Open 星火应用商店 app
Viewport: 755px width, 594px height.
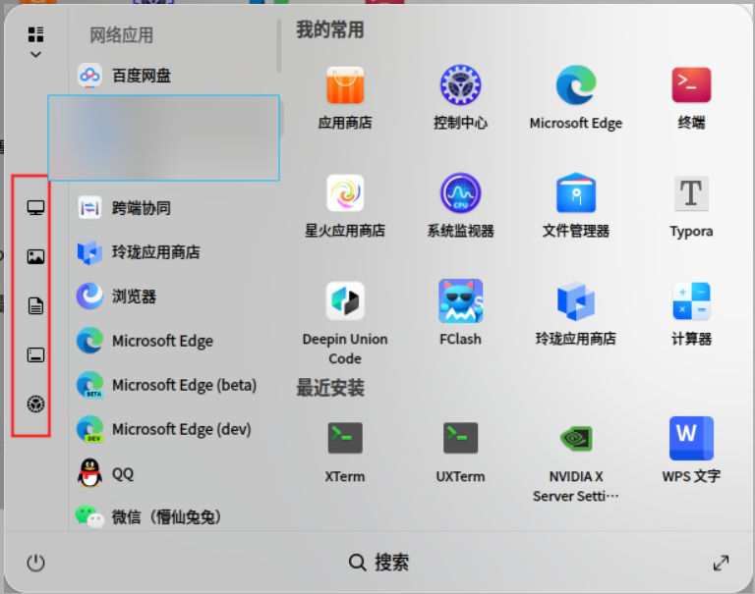pos(345,206)
